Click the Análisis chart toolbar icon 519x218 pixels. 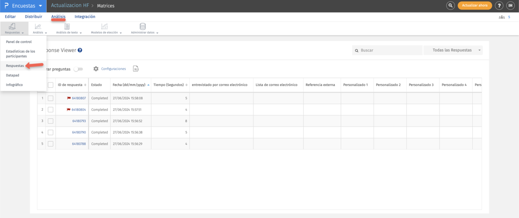point(38,27)
